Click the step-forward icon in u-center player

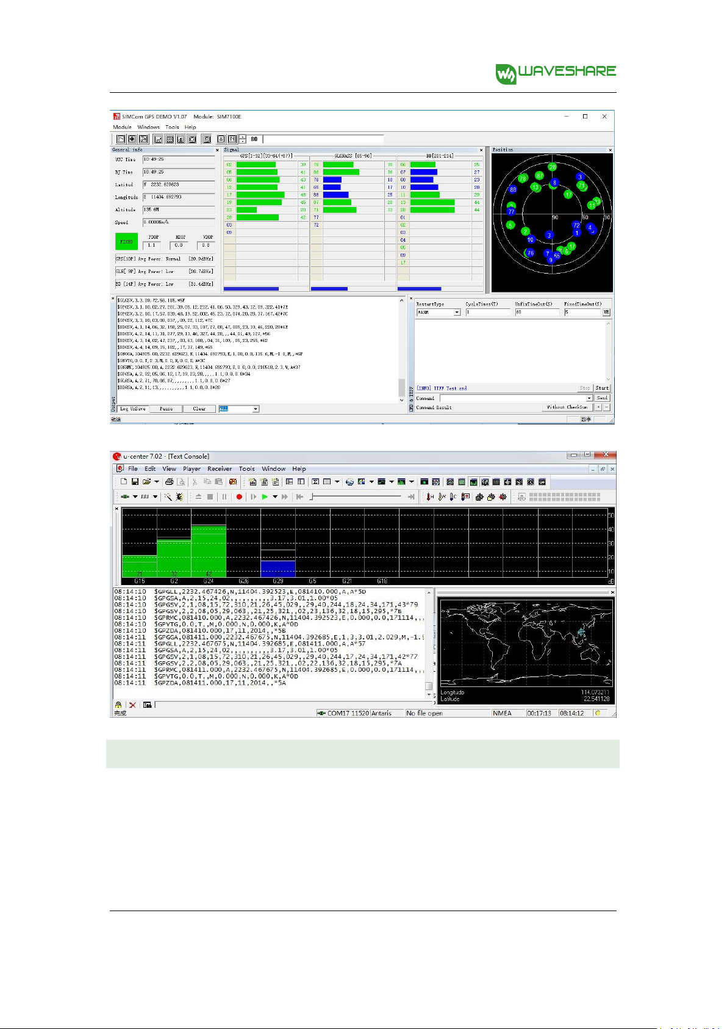coord(254,497)
